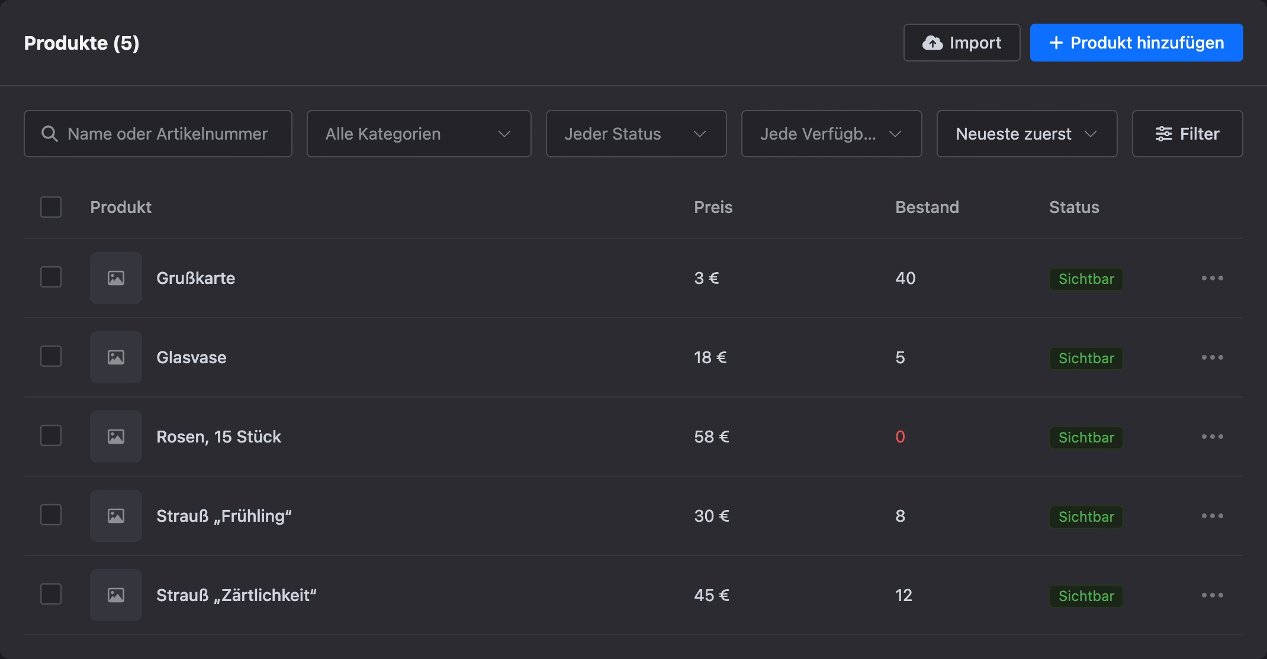Click the Bestand column header
Viewport: 1267px width, 659px height.
[927, 207]
